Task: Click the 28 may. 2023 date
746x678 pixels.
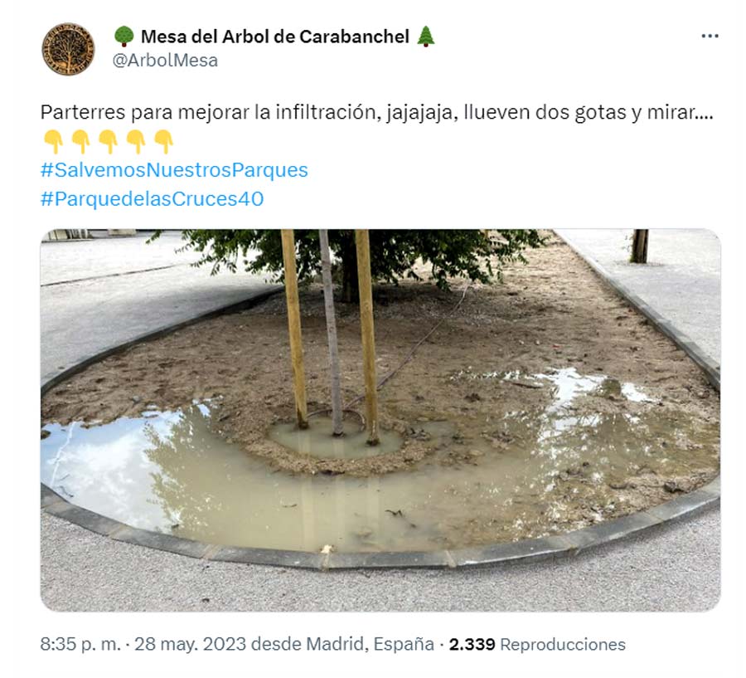Action: coord(191,644)
